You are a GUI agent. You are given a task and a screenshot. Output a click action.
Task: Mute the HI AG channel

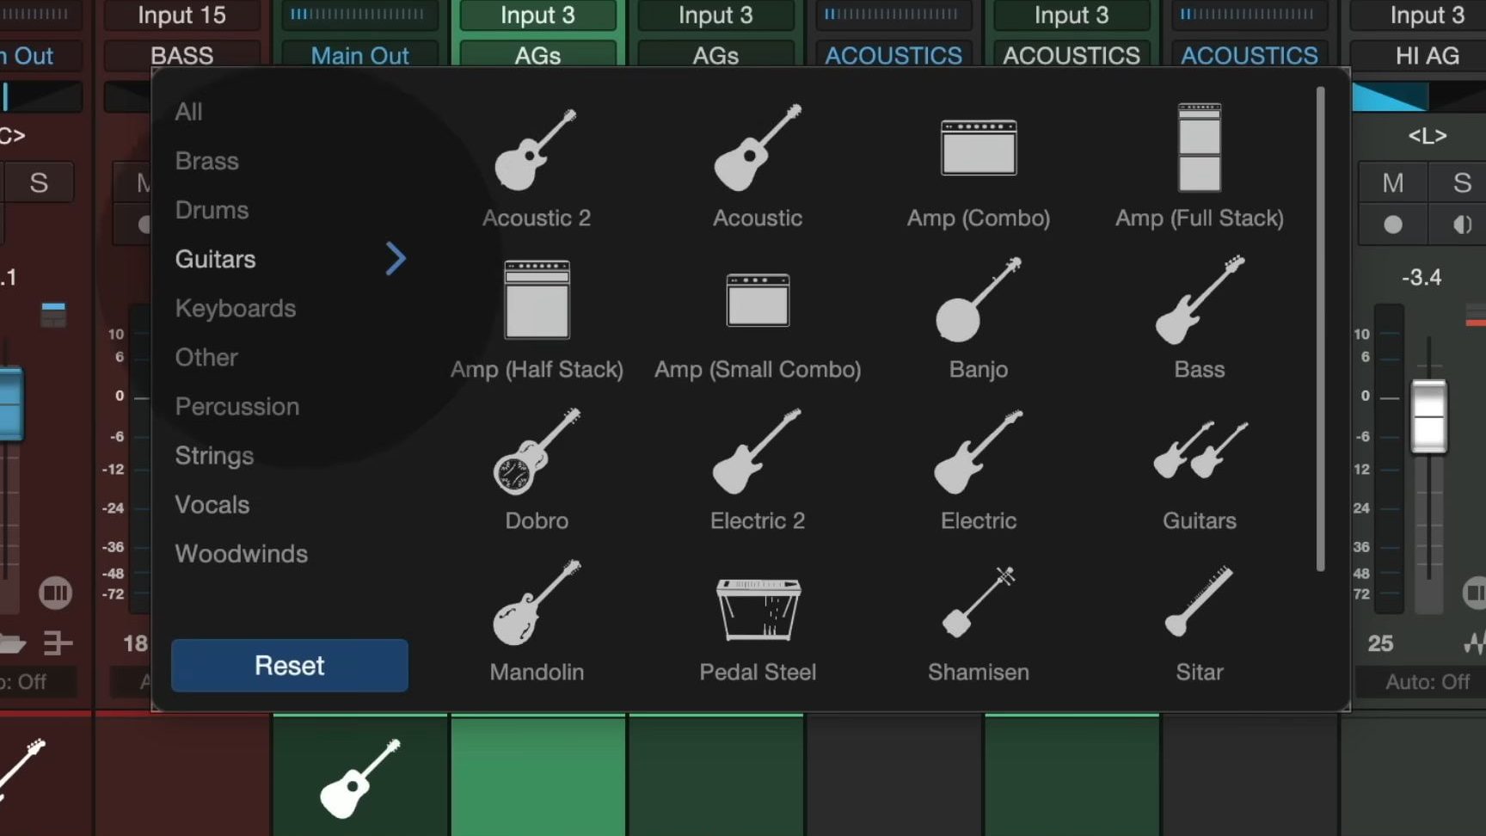[x=1392, y=181]
